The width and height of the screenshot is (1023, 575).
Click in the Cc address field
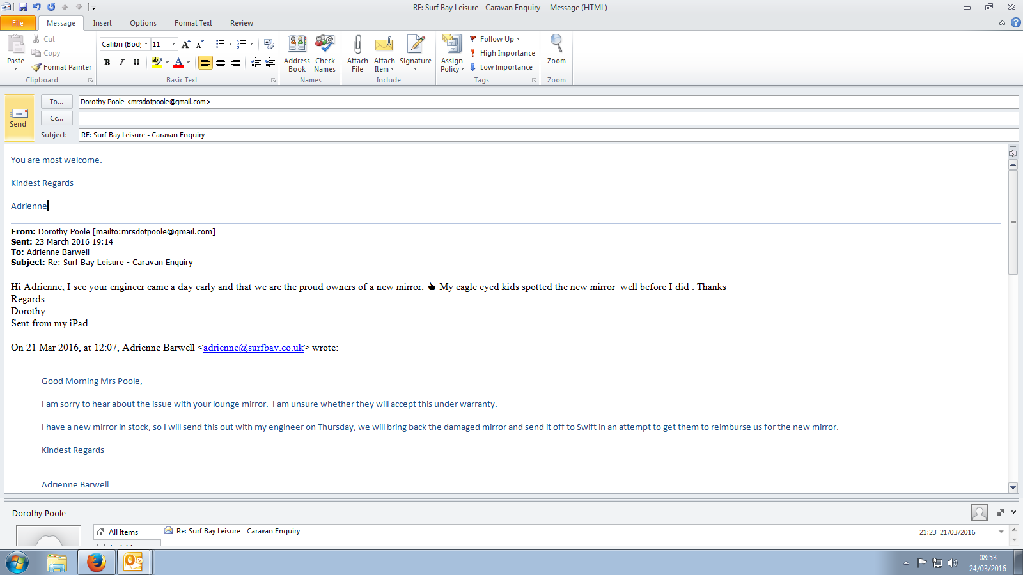549,118
